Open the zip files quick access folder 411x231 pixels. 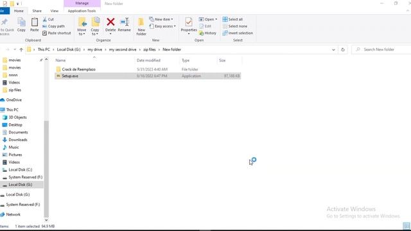pos(15,90)
